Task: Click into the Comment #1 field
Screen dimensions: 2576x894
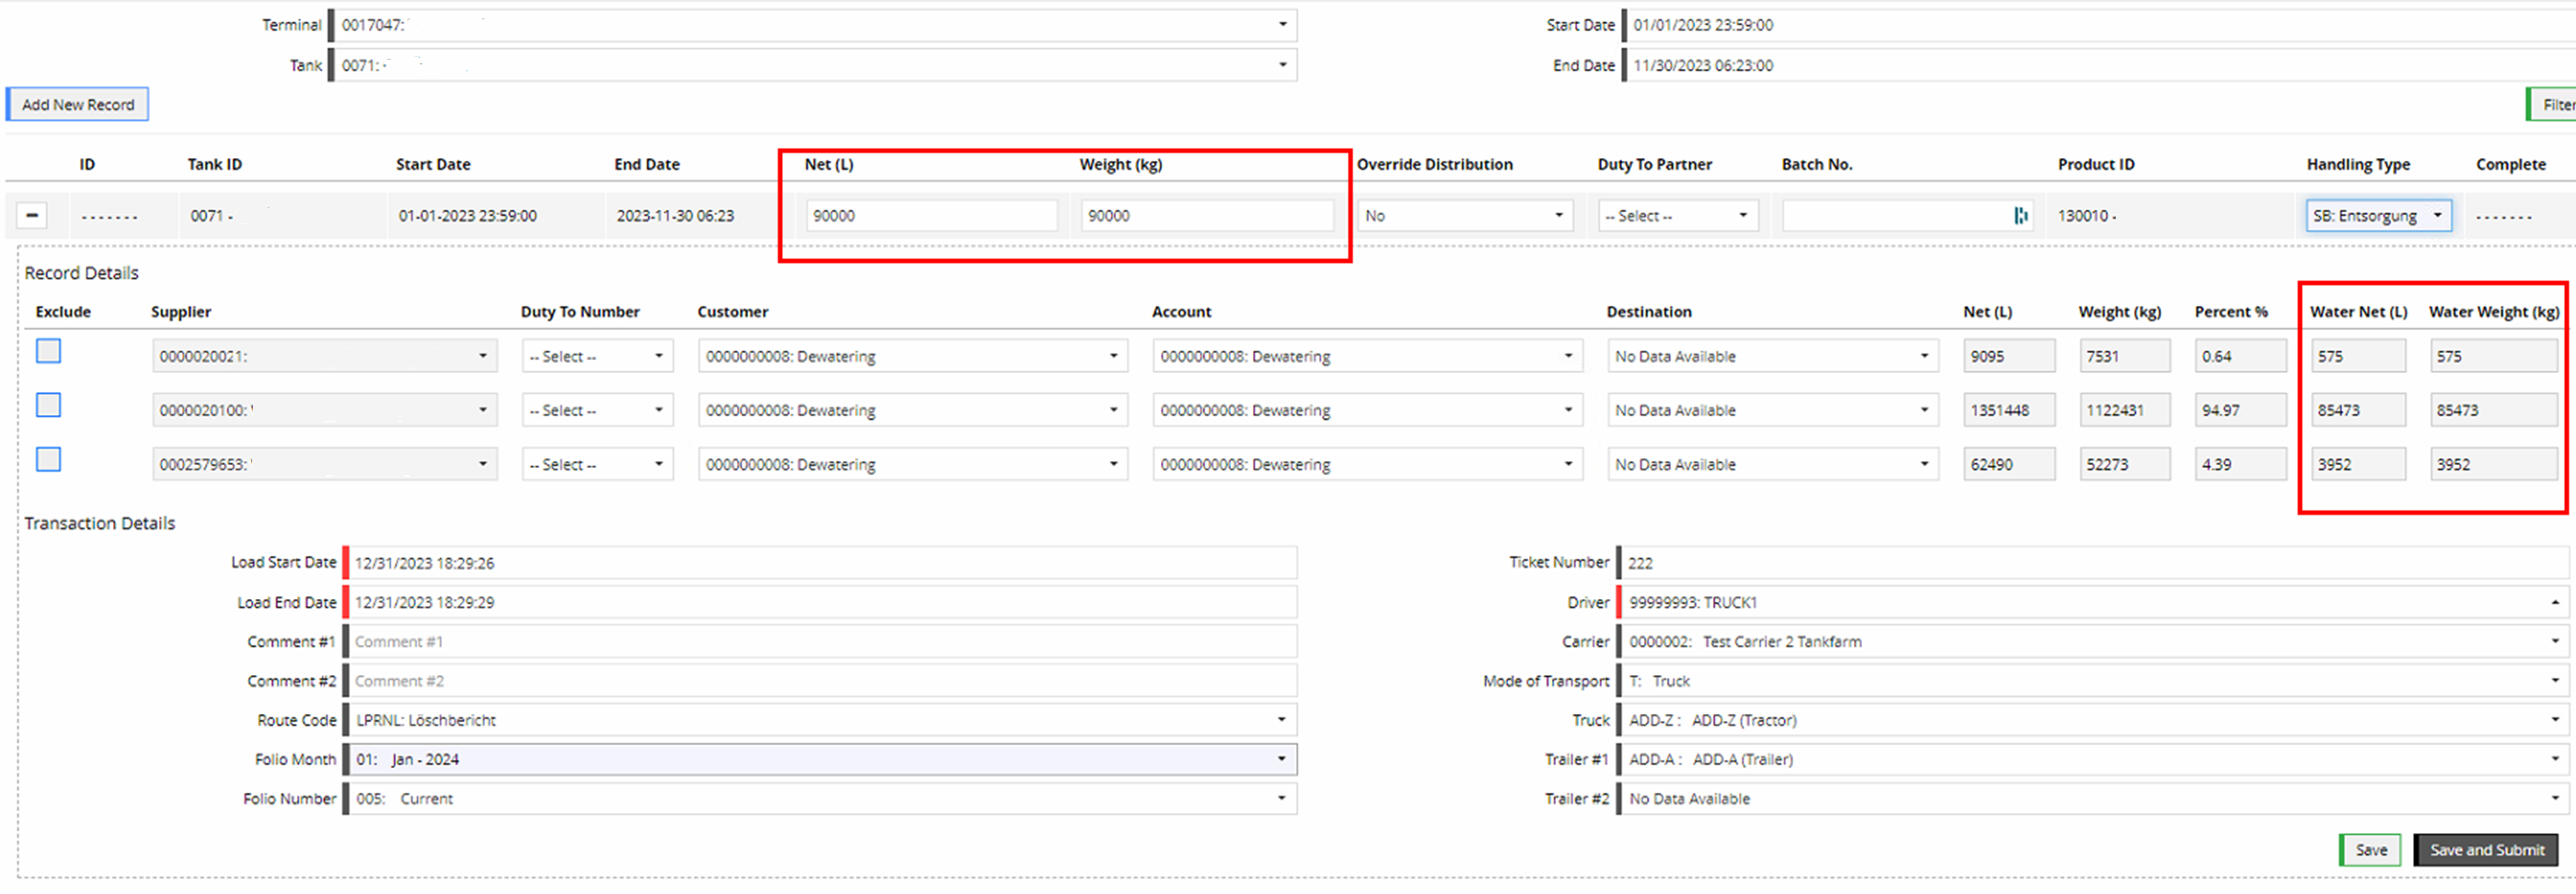Action: (x=820, y=642)
